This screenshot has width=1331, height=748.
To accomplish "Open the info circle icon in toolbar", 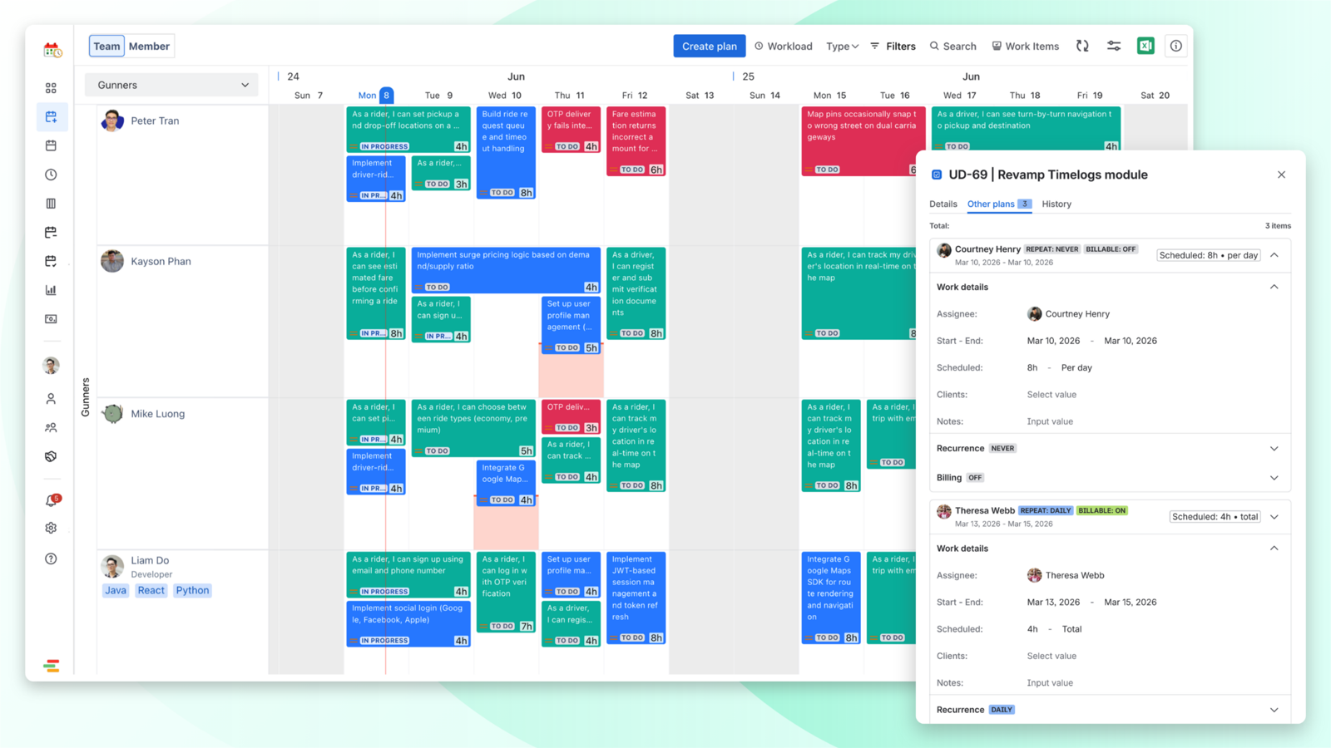I will (1175, 47).
